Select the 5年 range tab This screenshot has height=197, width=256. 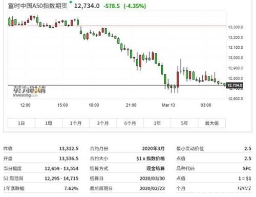[x=184, y=123]
